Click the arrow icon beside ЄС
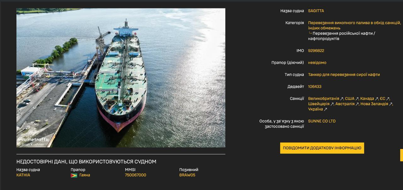The height and width of the screenshot is (190, 403). click(388, 99)
